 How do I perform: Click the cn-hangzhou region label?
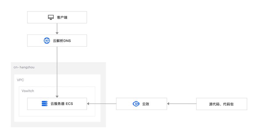click(24, 67)
